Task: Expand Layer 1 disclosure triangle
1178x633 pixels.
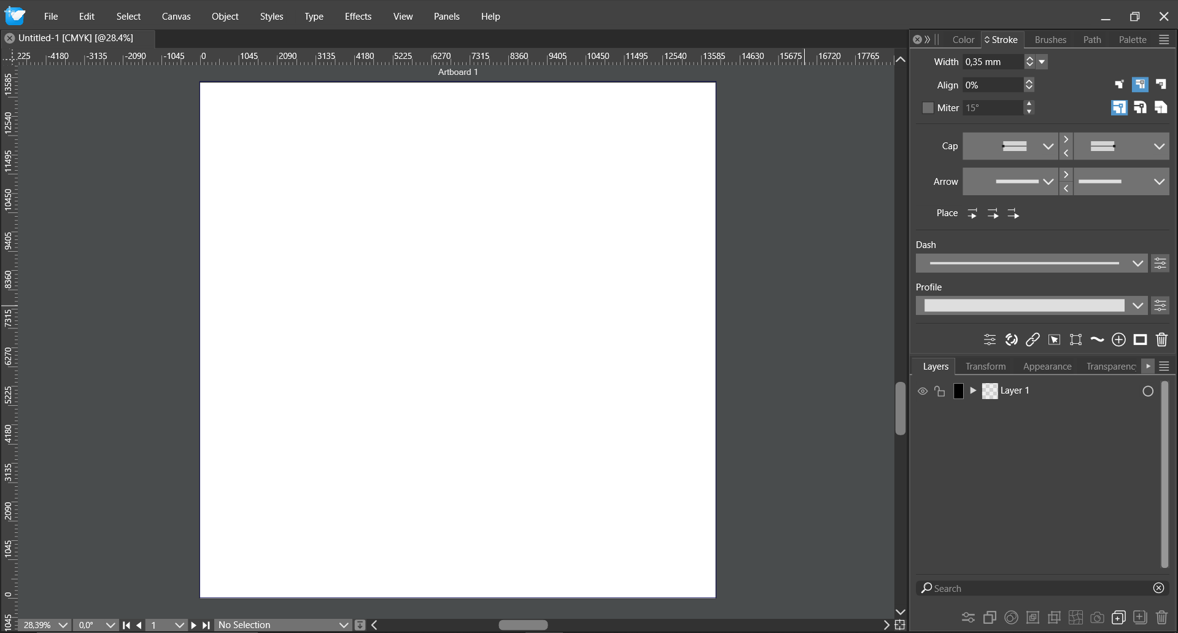Action: (973, 390)
